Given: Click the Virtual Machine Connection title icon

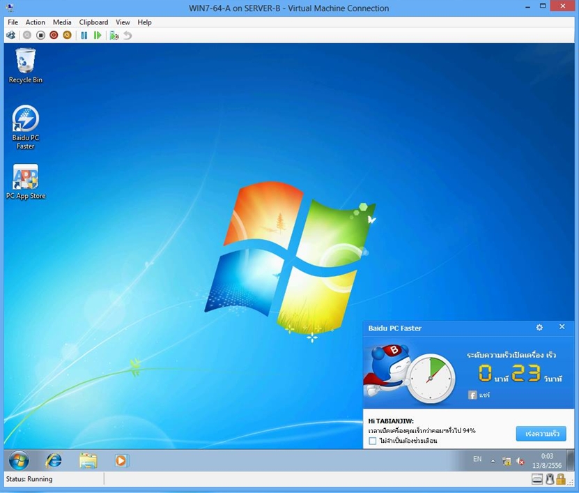Looking at the screenshot, I should 10,8.
